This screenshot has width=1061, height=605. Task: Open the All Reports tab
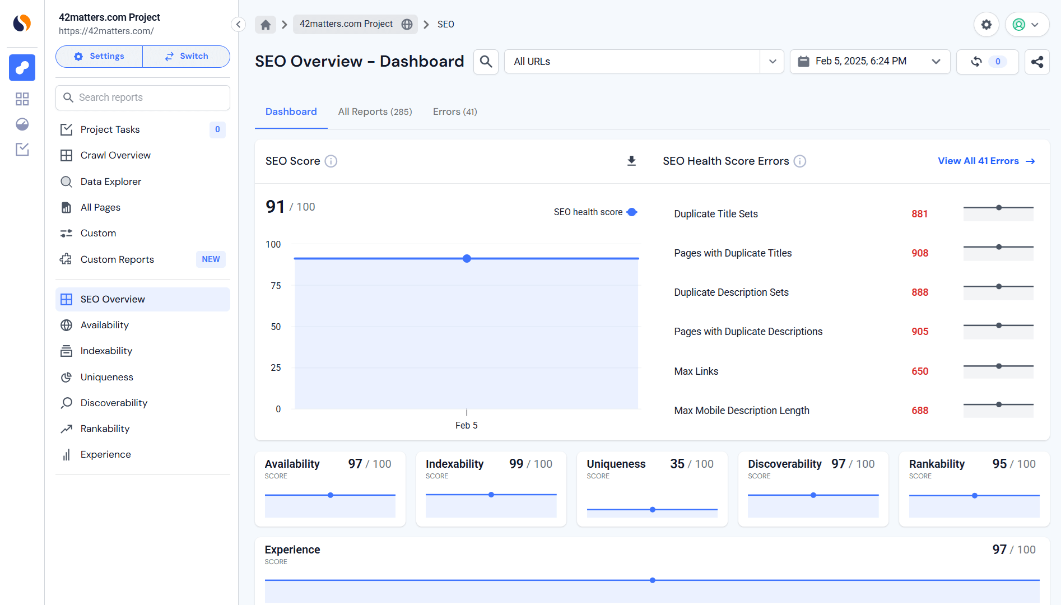click(375, 111)
